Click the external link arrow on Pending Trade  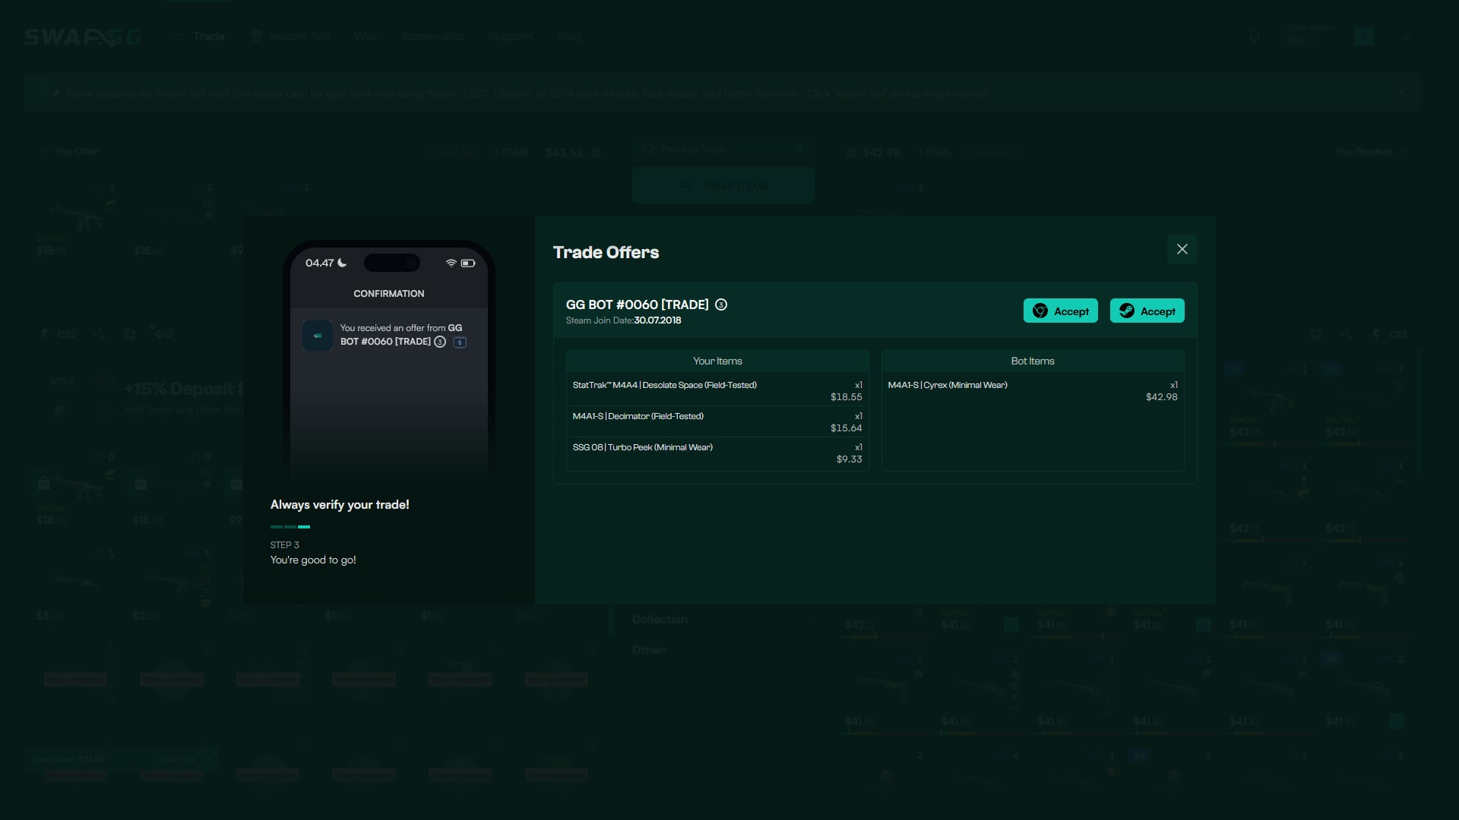point(799,149)
